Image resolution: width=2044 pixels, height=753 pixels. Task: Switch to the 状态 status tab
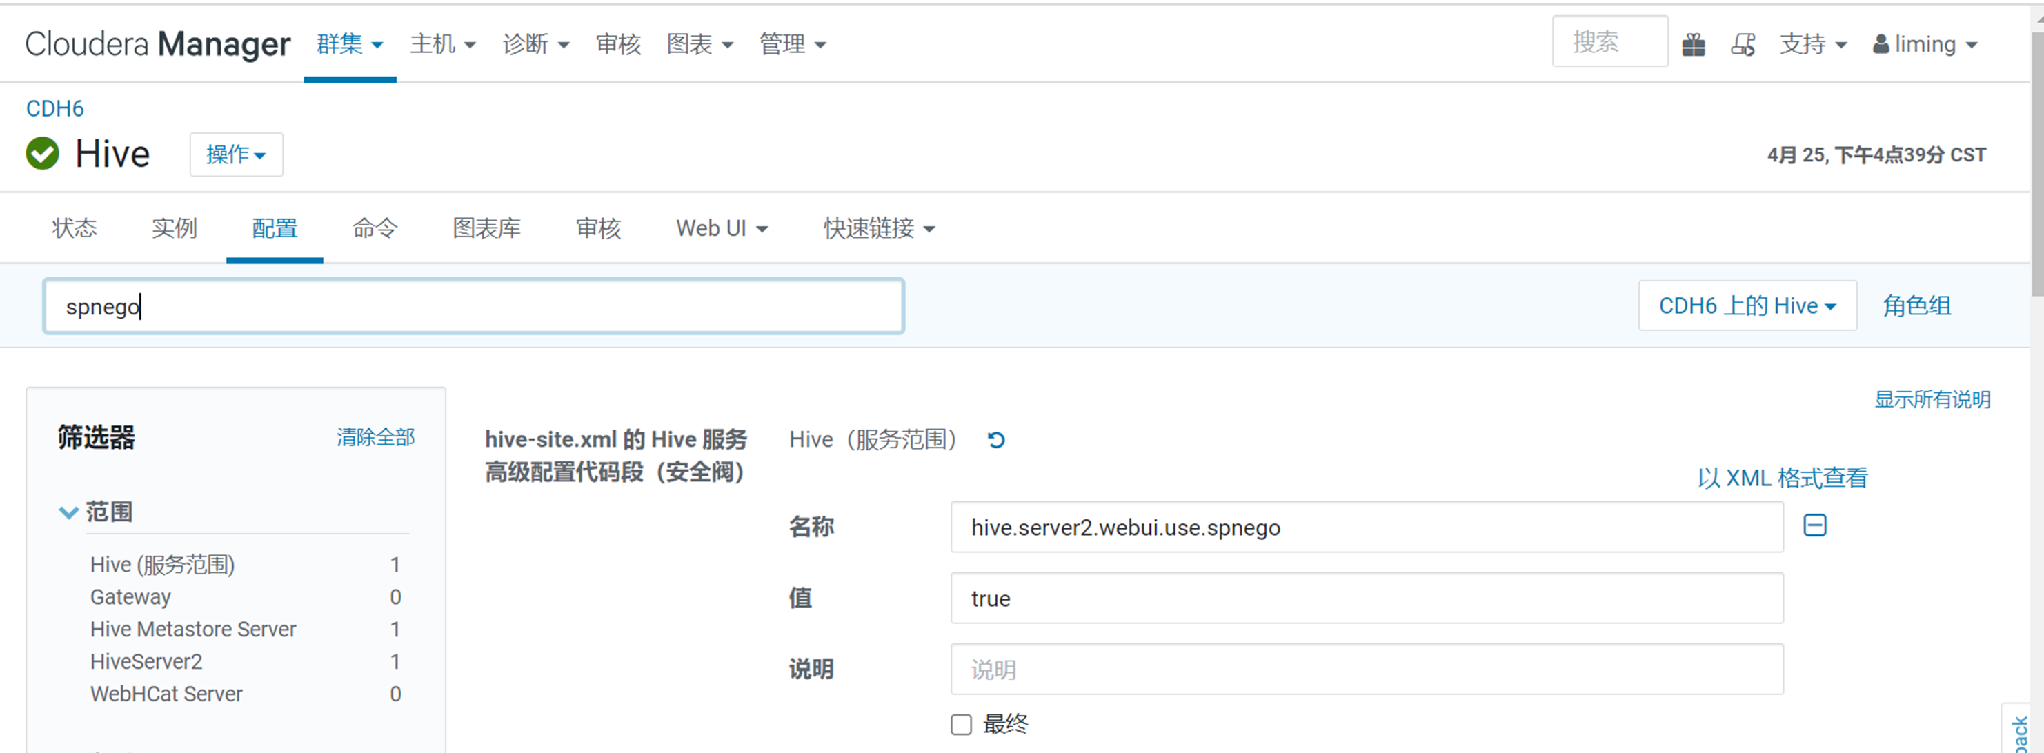pos(75,228)
